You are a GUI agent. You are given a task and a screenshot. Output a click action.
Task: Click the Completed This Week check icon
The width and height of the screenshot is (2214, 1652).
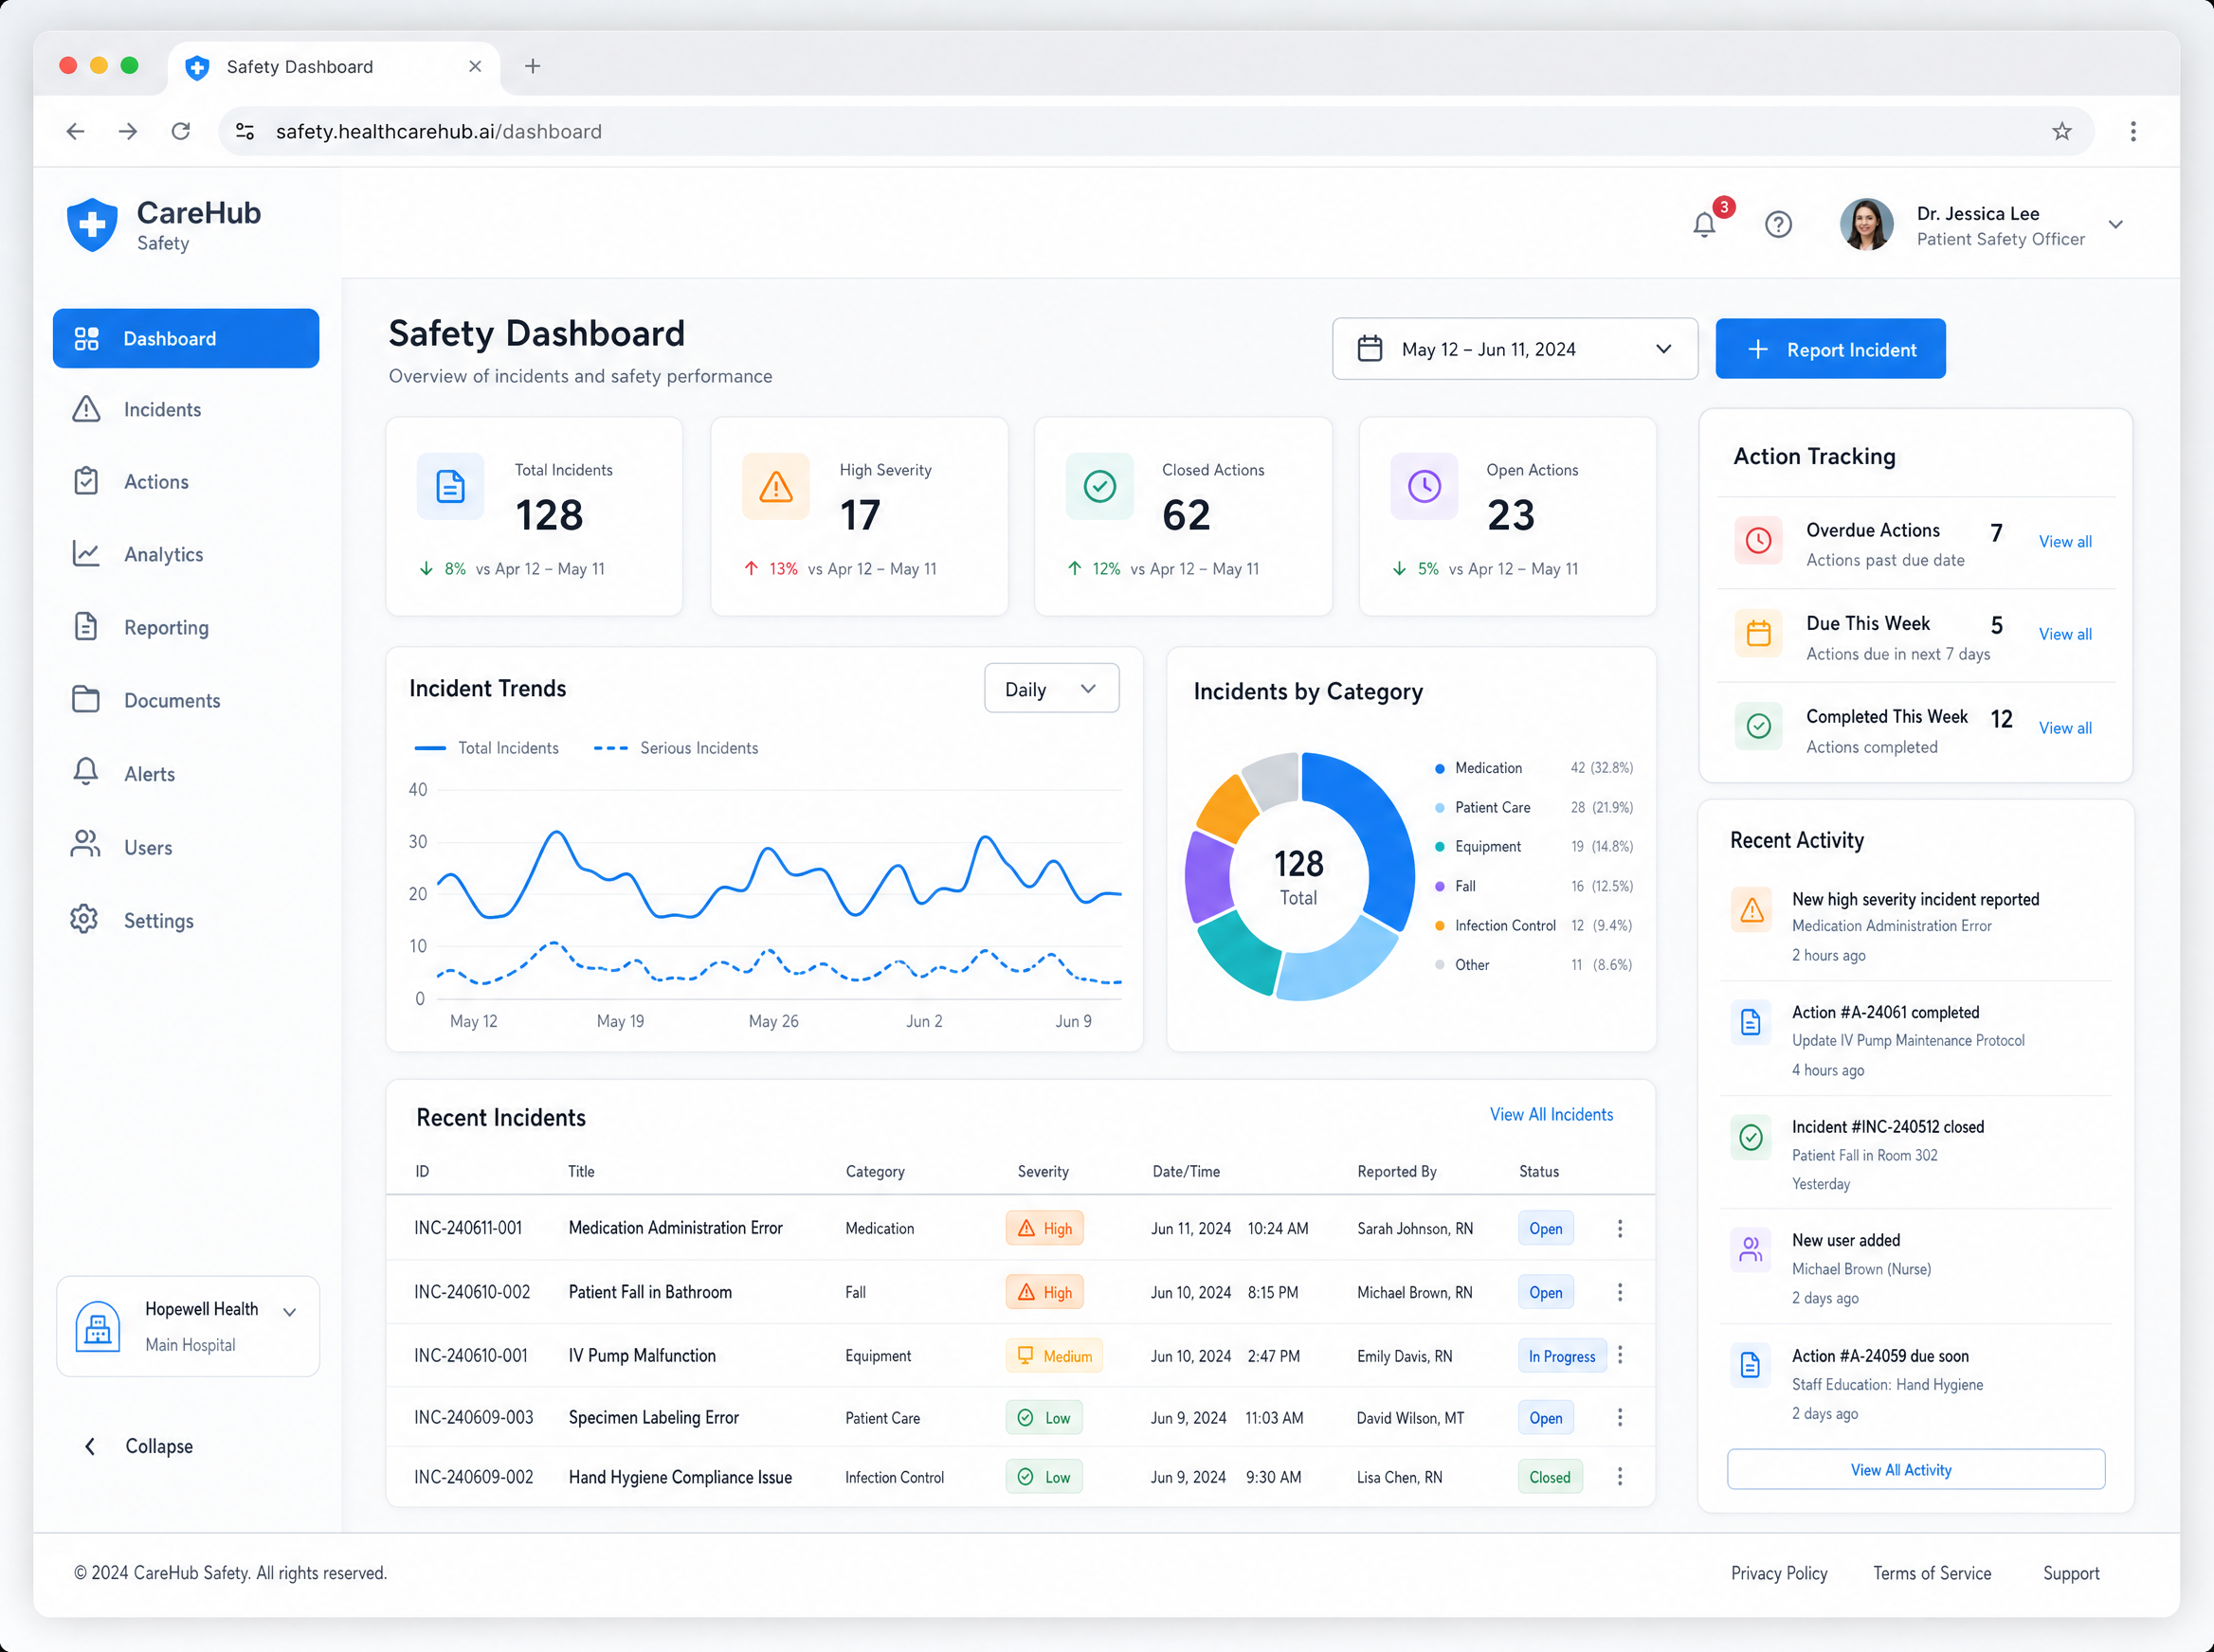click(x=1758, y=727)
